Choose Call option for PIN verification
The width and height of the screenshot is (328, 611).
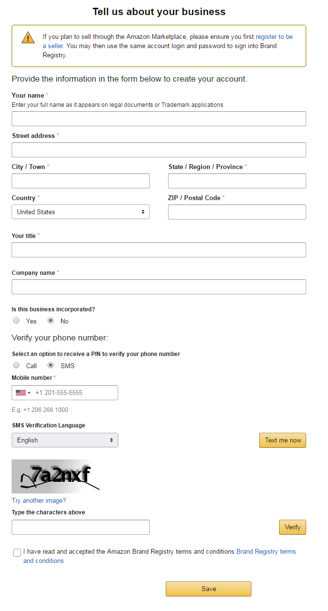[16, 365]
